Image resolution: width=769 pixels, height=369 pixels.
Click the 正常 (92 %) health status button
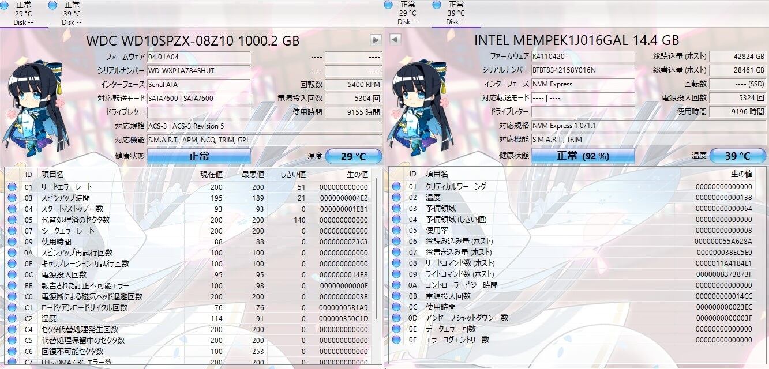tap(583, 156)
